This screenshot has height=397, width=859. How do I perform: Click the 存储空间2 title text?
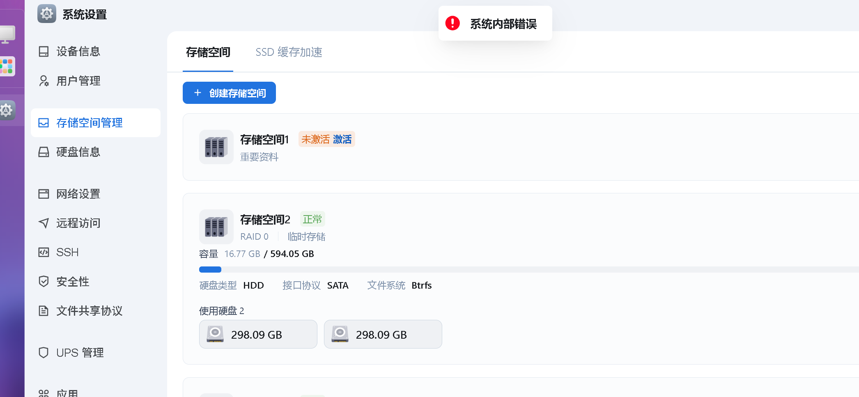tap(265, 220)
